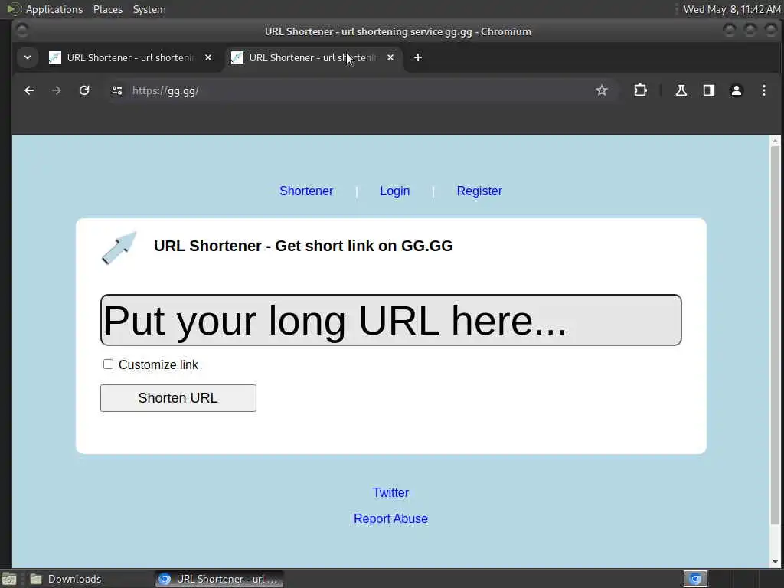Go back to the previous page
Image resolution: width=784 pixels, height=588 pixels.
click(x=29, y=90)
